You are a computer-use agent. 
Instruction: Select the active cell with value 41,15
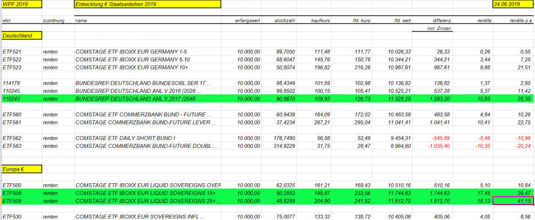[513, 201]
